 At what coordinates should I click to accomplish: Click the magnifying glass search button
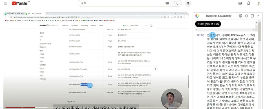[x=176, y=3]
